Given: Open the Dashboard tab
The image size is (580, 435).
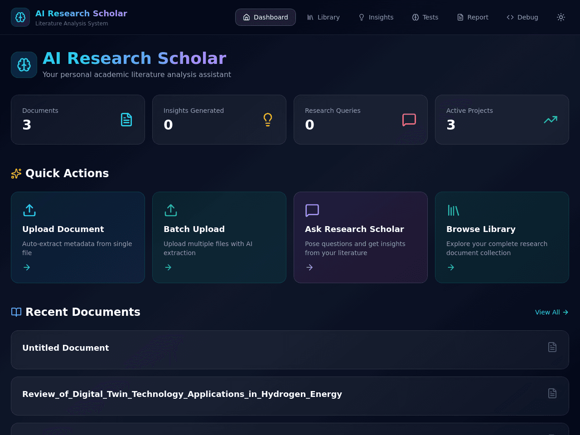Looking at the screenshot, I should point(266,17).
